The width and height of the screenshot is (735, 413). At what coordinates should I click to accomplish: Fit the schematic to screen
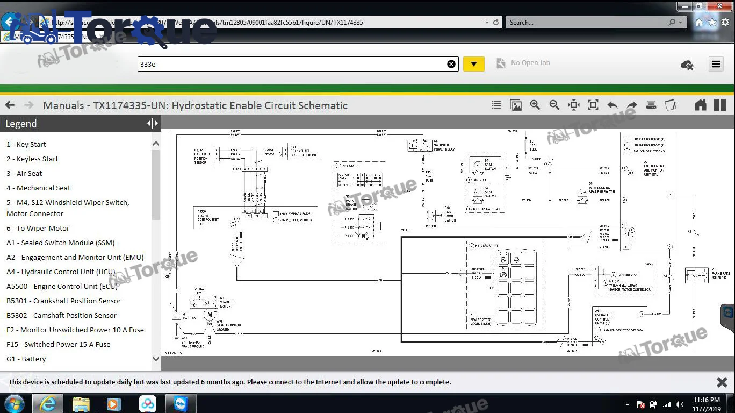tap(593, 105)
